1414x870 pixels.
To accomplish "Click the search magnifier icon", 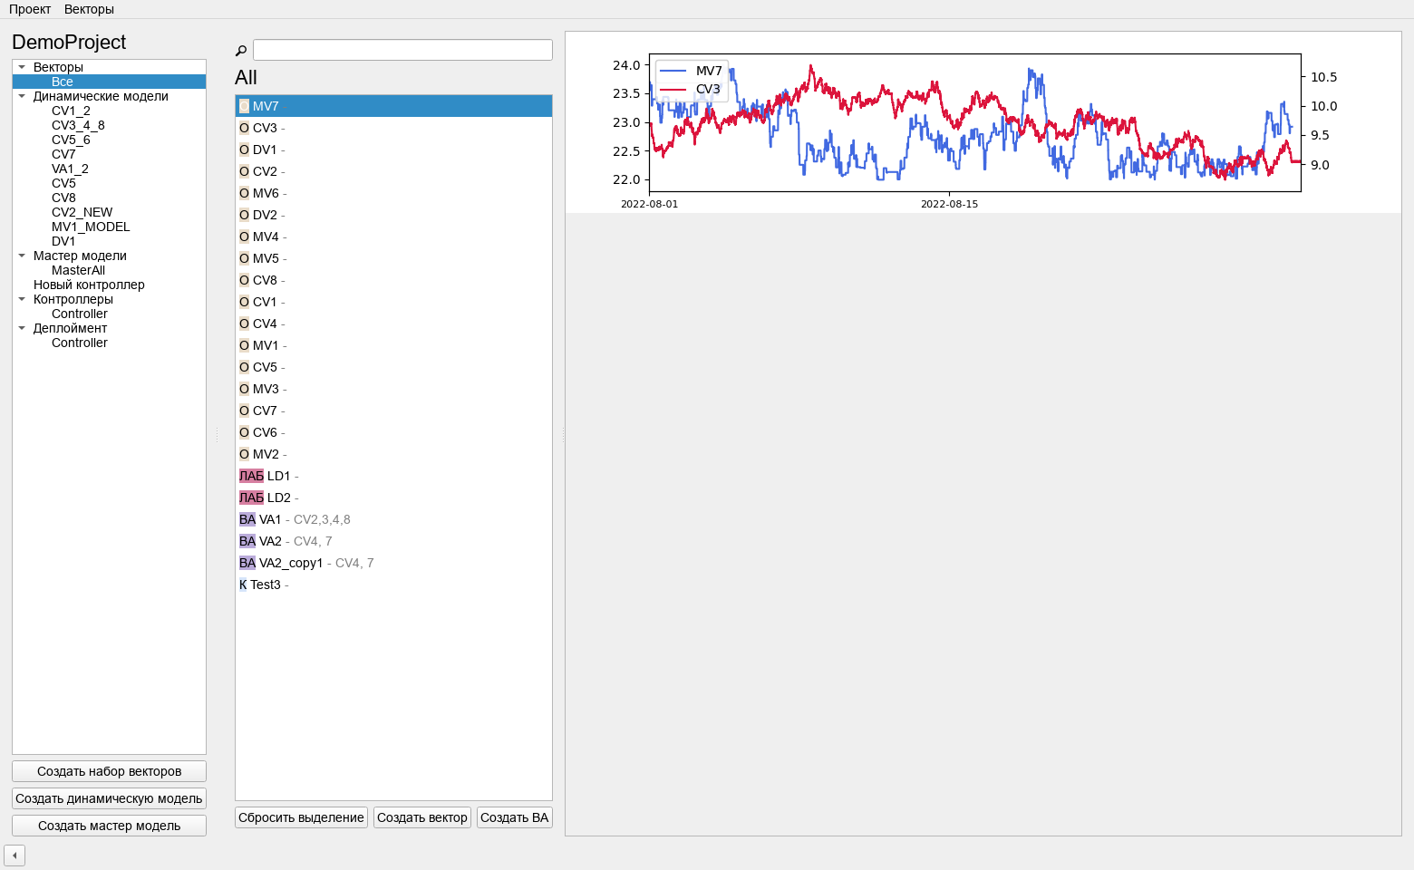I will [241, 51].
